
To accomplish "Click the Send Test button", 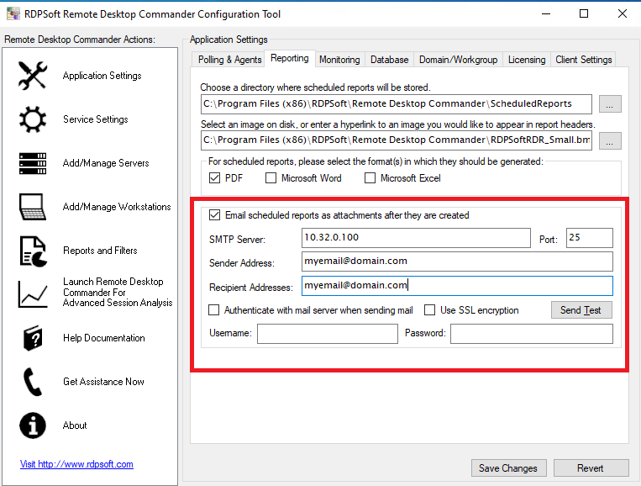I will [581, 310].
